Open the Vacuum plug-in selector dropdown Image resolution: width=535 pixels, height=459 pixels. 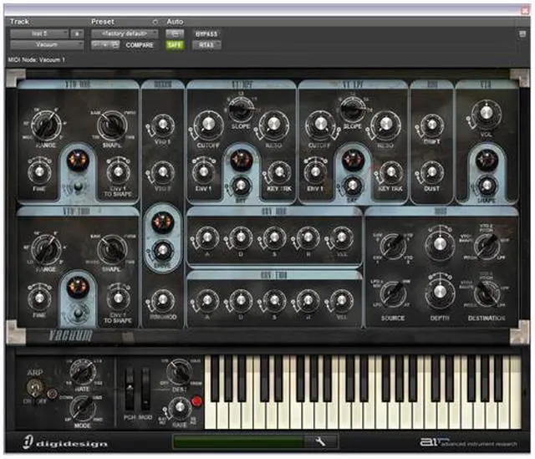pyautogui.click(x=47, y=44)
